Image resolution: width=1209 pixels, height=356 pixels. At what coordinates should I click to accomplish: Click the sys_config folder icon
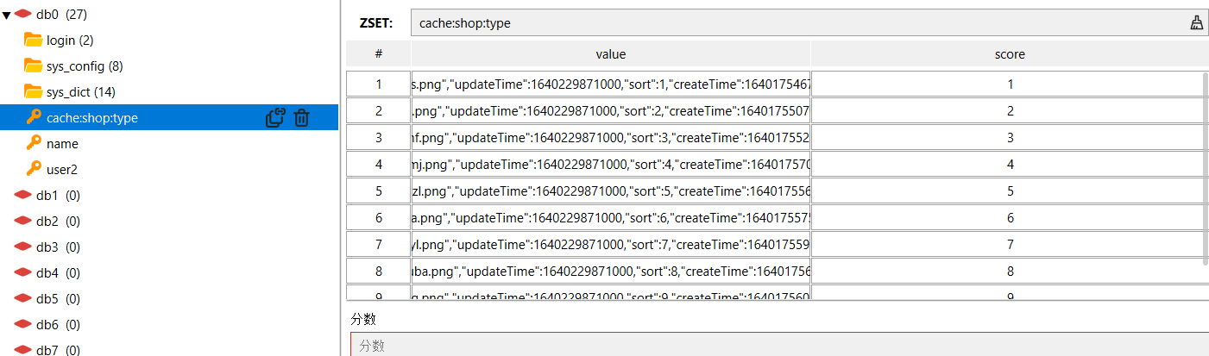coord(33,66)
